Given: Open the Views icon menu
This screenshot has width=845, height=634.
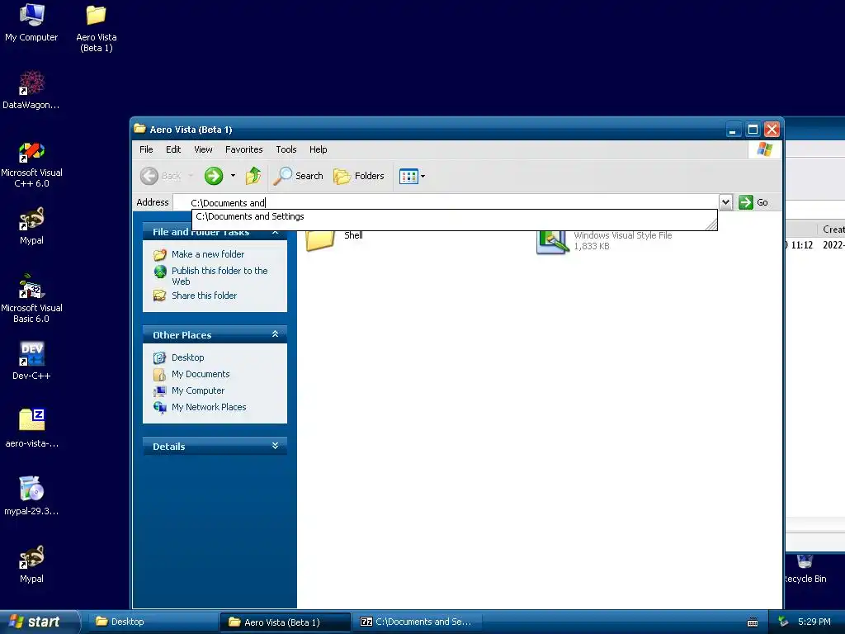Looking at the screenshot, I should 413,176.
